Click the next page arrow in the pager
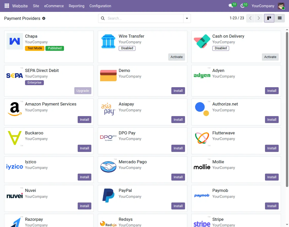This screenshot has width=289, height=227. (259, 18)
